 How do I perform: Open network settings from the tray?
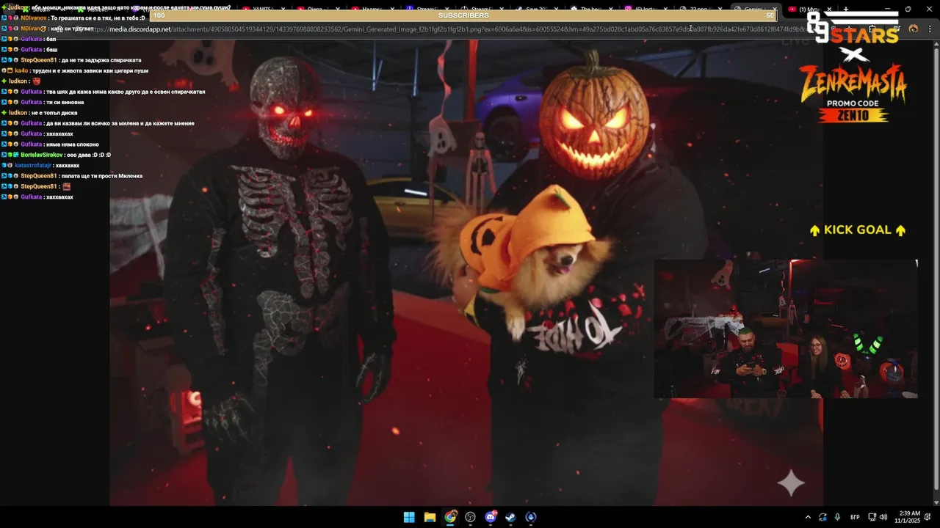pyautogui.click(x=872, y=517)
